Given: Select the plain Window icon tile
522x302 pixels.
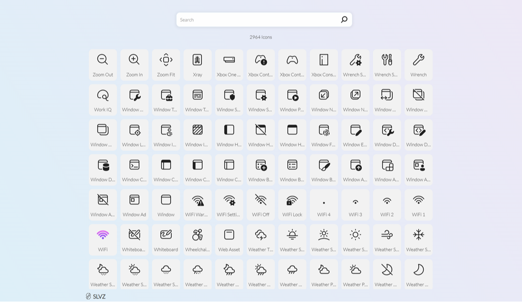Looking at the screenshot, I should pyautogui.click(x=166, y=204).
